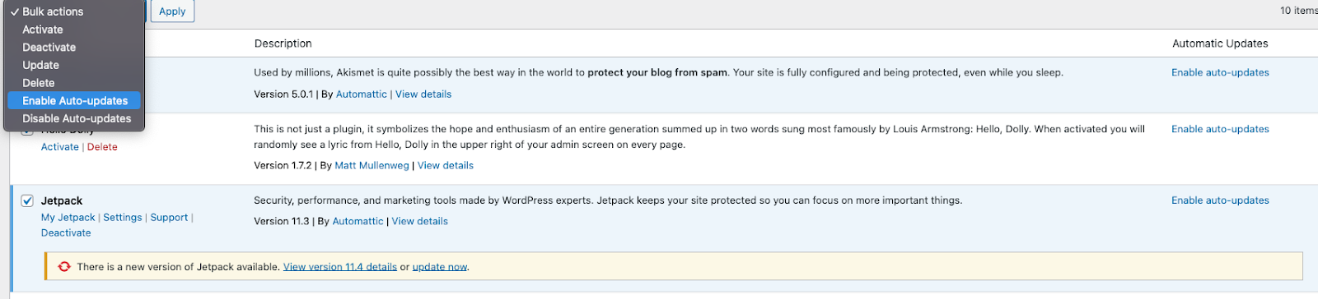Open View details for Hello Dolly
The width and height of the screenshot is (1318, 299).
point(446,165)
